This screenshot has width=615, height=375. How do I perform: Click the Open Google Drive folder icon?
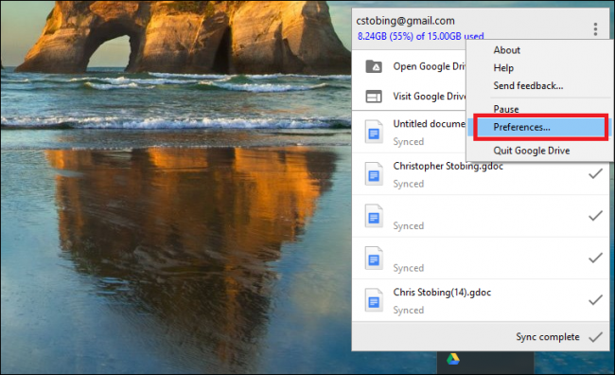[x=374, y=66]
